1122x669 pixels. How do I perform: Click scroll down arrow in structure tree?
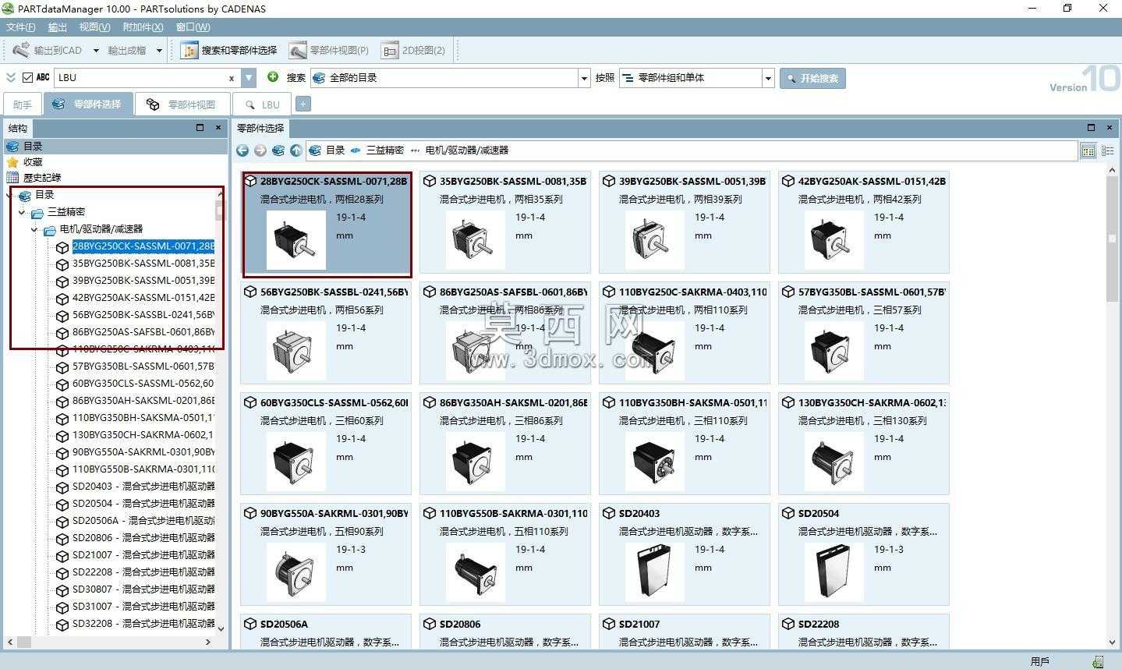(221, 628)
